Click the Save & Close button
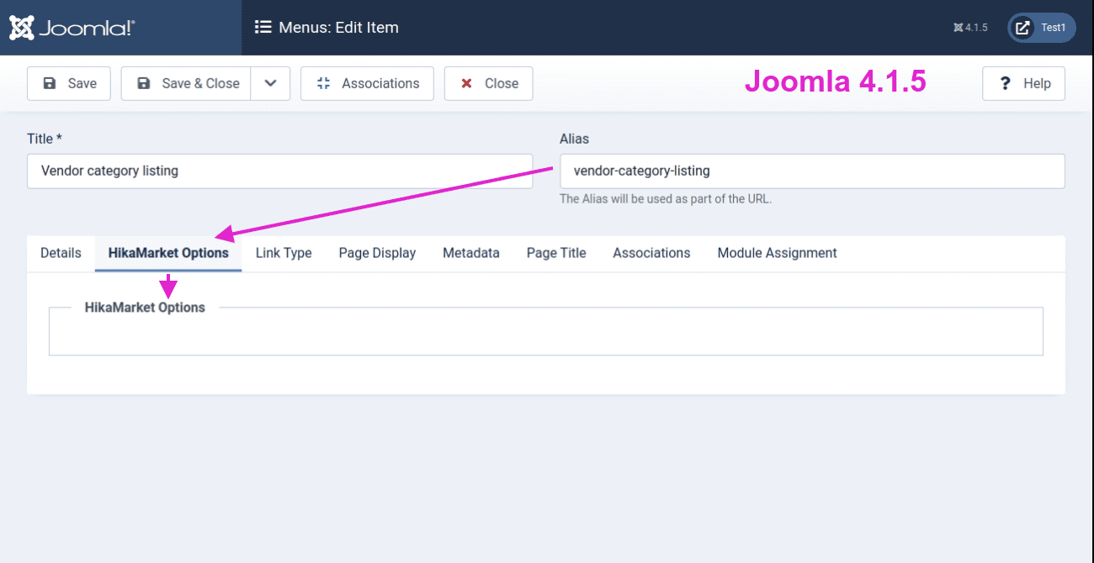The image size is (1094, 563). click(x=187, y=83)
